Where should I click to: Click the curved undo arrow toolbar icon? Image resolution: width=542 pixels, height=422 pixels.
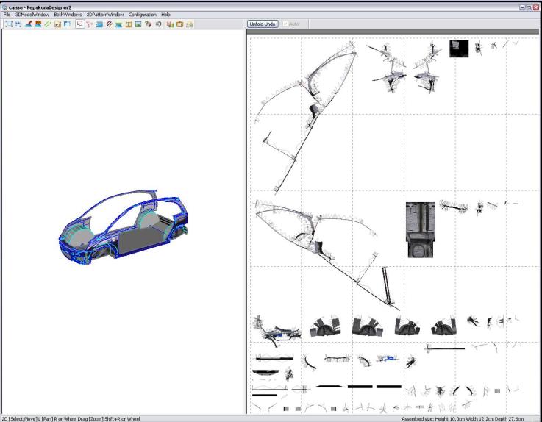click(158, 24)
